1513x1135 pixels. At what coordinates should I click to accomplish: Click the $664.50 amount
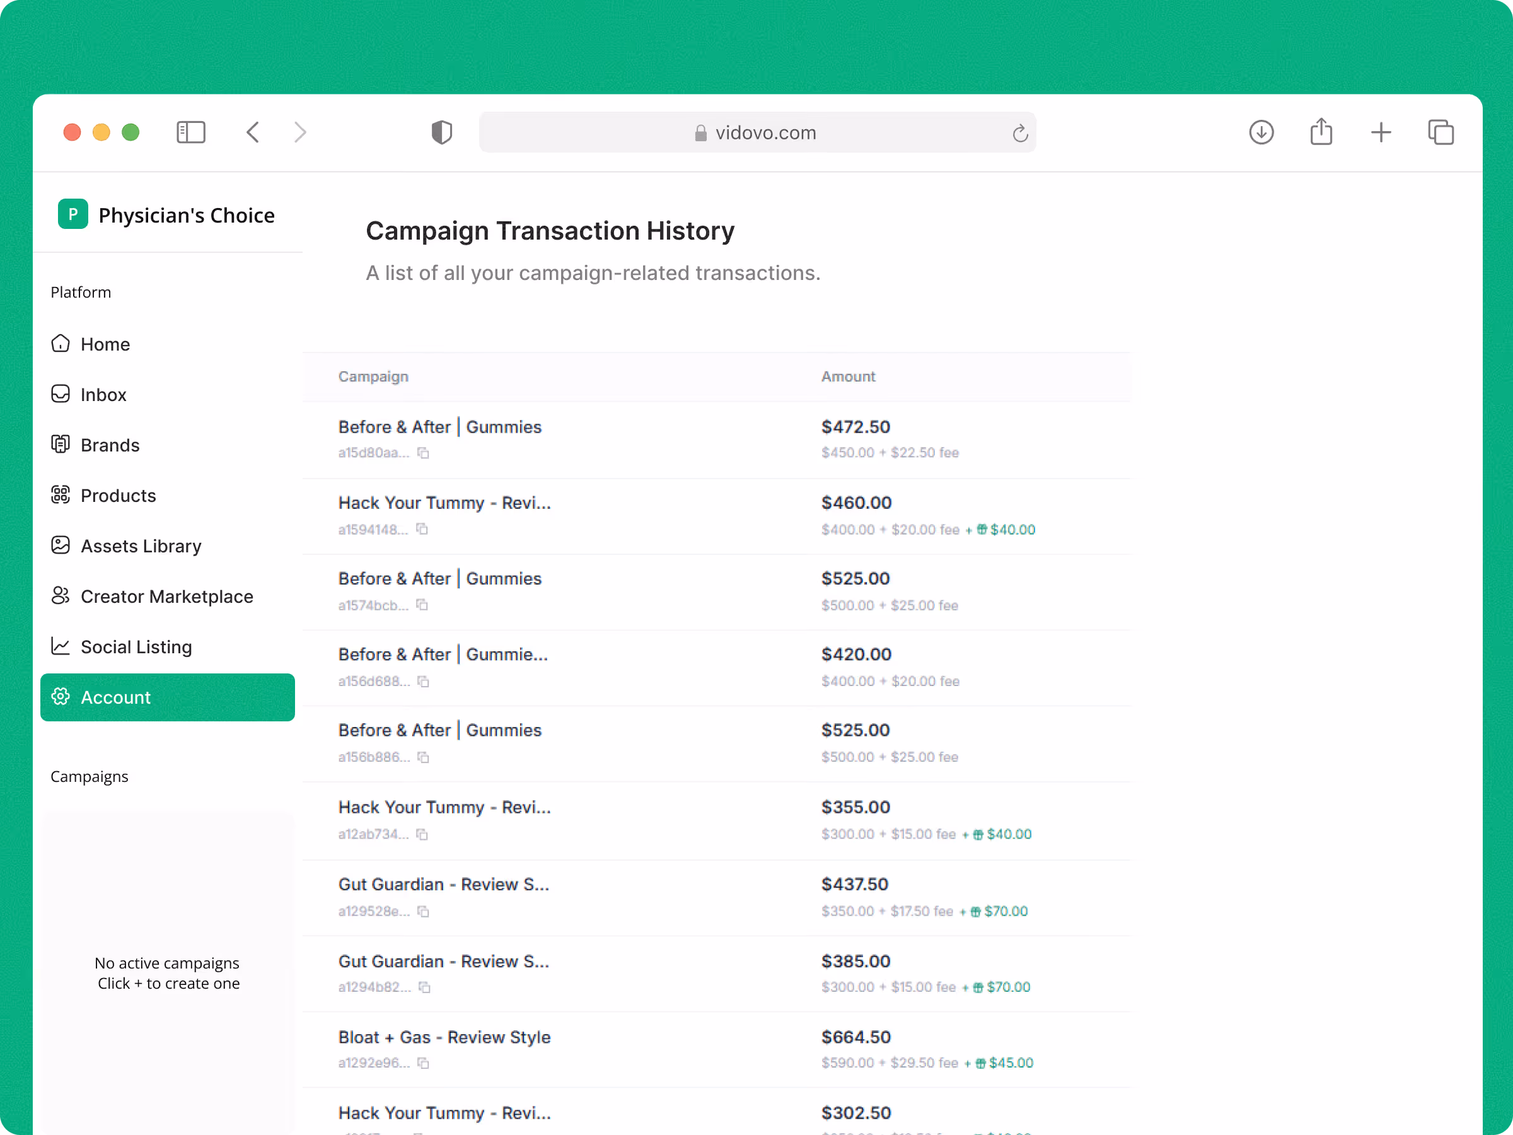(856, 1037)
